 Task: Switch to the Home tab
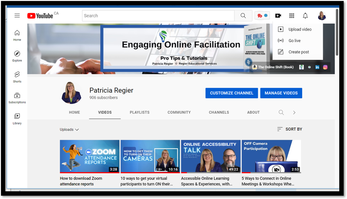(74, 112)
